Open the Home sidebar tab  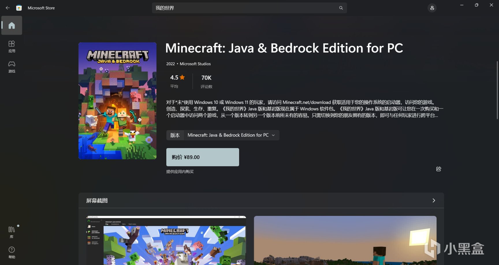[x=12, y=25]
